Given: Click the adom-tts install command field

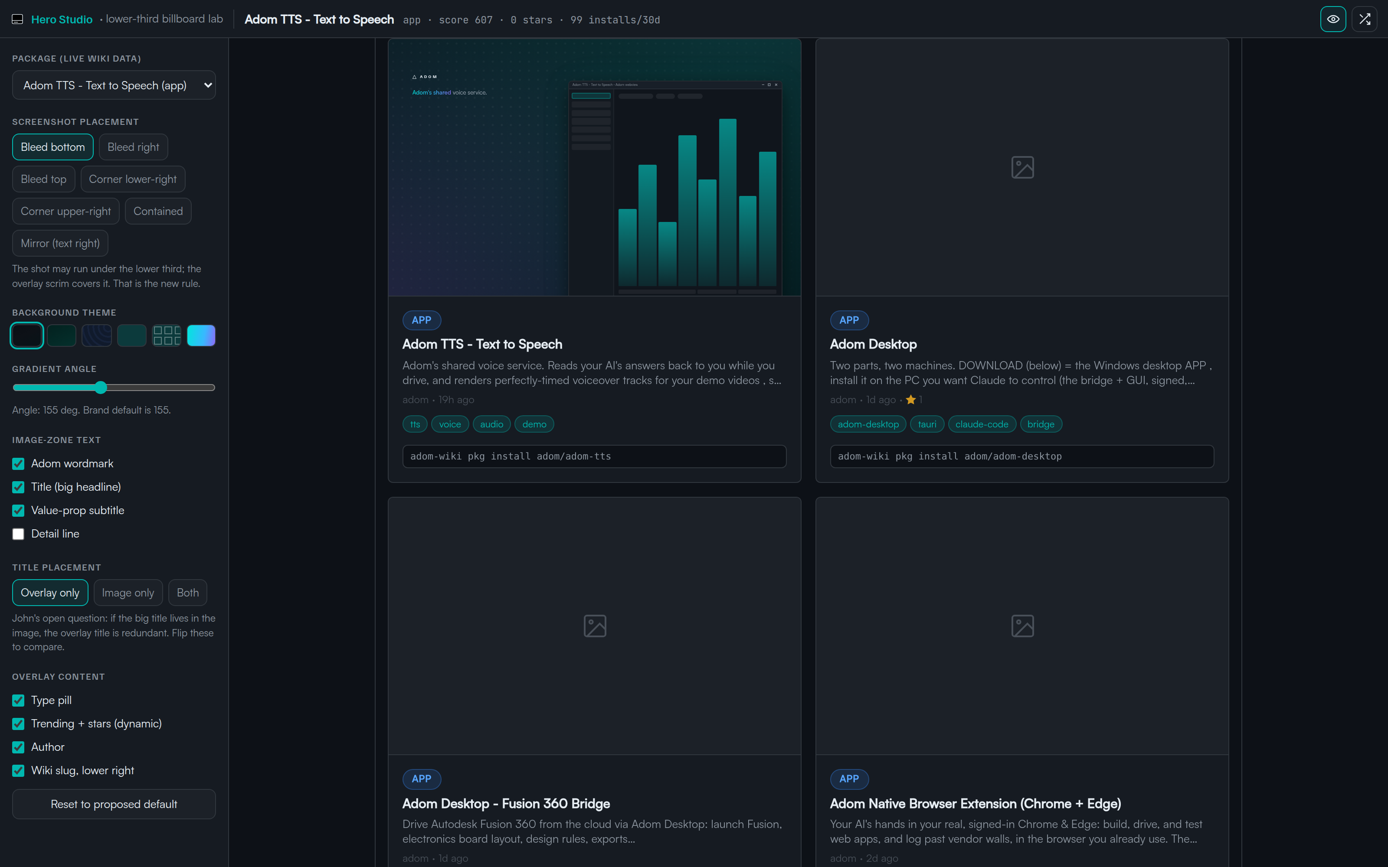Looking at the screenshot, I should [x=594, y=456].
